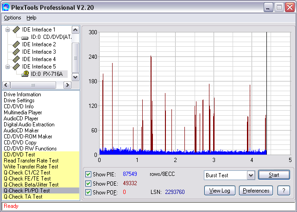Open CD/DVD Copy
The height and width of the screenshot is (212, 297).
pos(20,143)
